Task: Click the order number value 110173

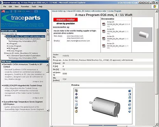Action: click(x=66, y=56)
